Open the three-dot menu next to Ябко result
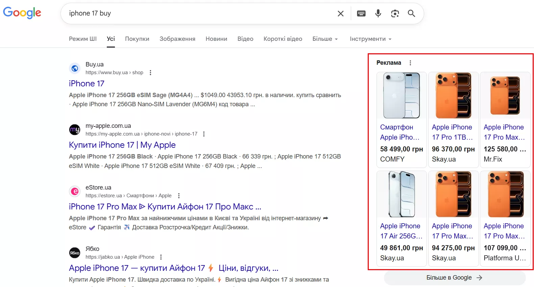Screen dimensions: 534x287 [x=161, y=257]
